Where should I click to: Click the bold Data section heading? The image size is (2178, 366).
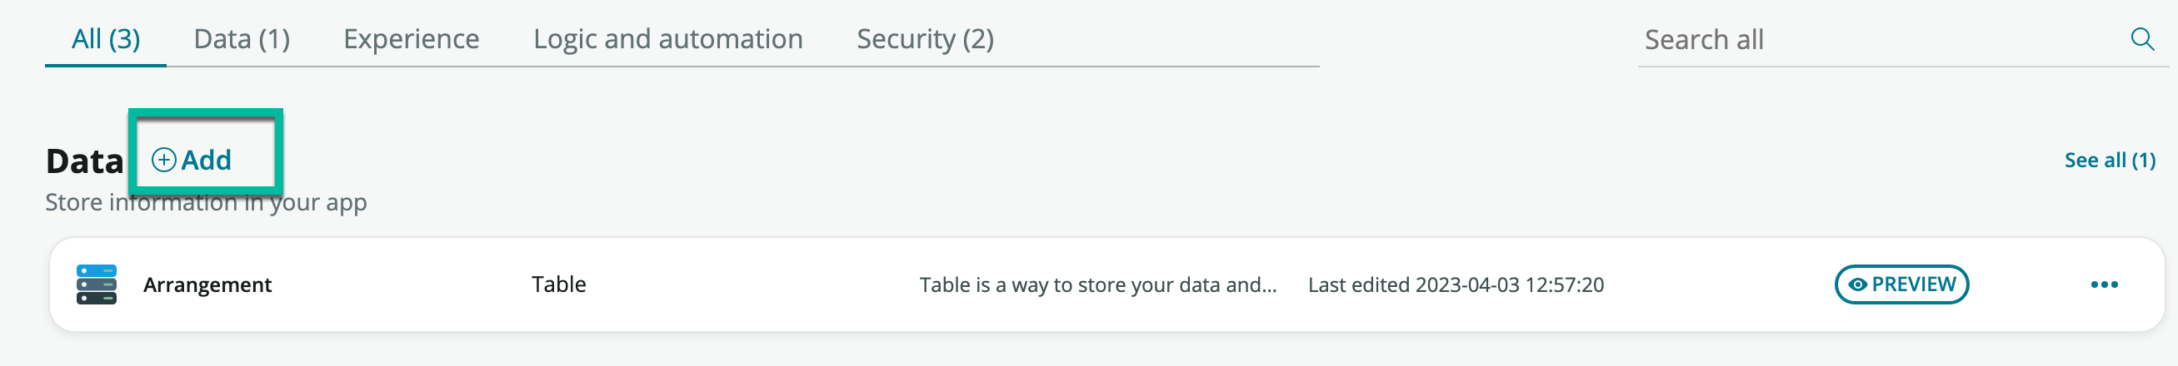84,161
